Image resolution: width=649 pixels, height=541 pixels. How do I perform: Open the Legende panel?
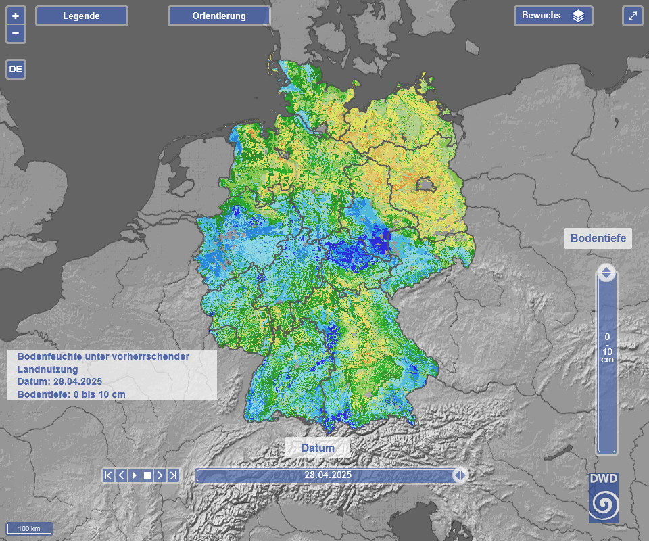point(81,16)
